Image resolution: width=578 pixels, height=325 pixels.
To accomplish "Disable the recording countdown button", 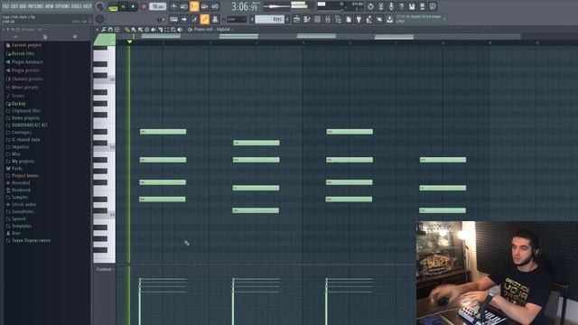I will 194,6.
